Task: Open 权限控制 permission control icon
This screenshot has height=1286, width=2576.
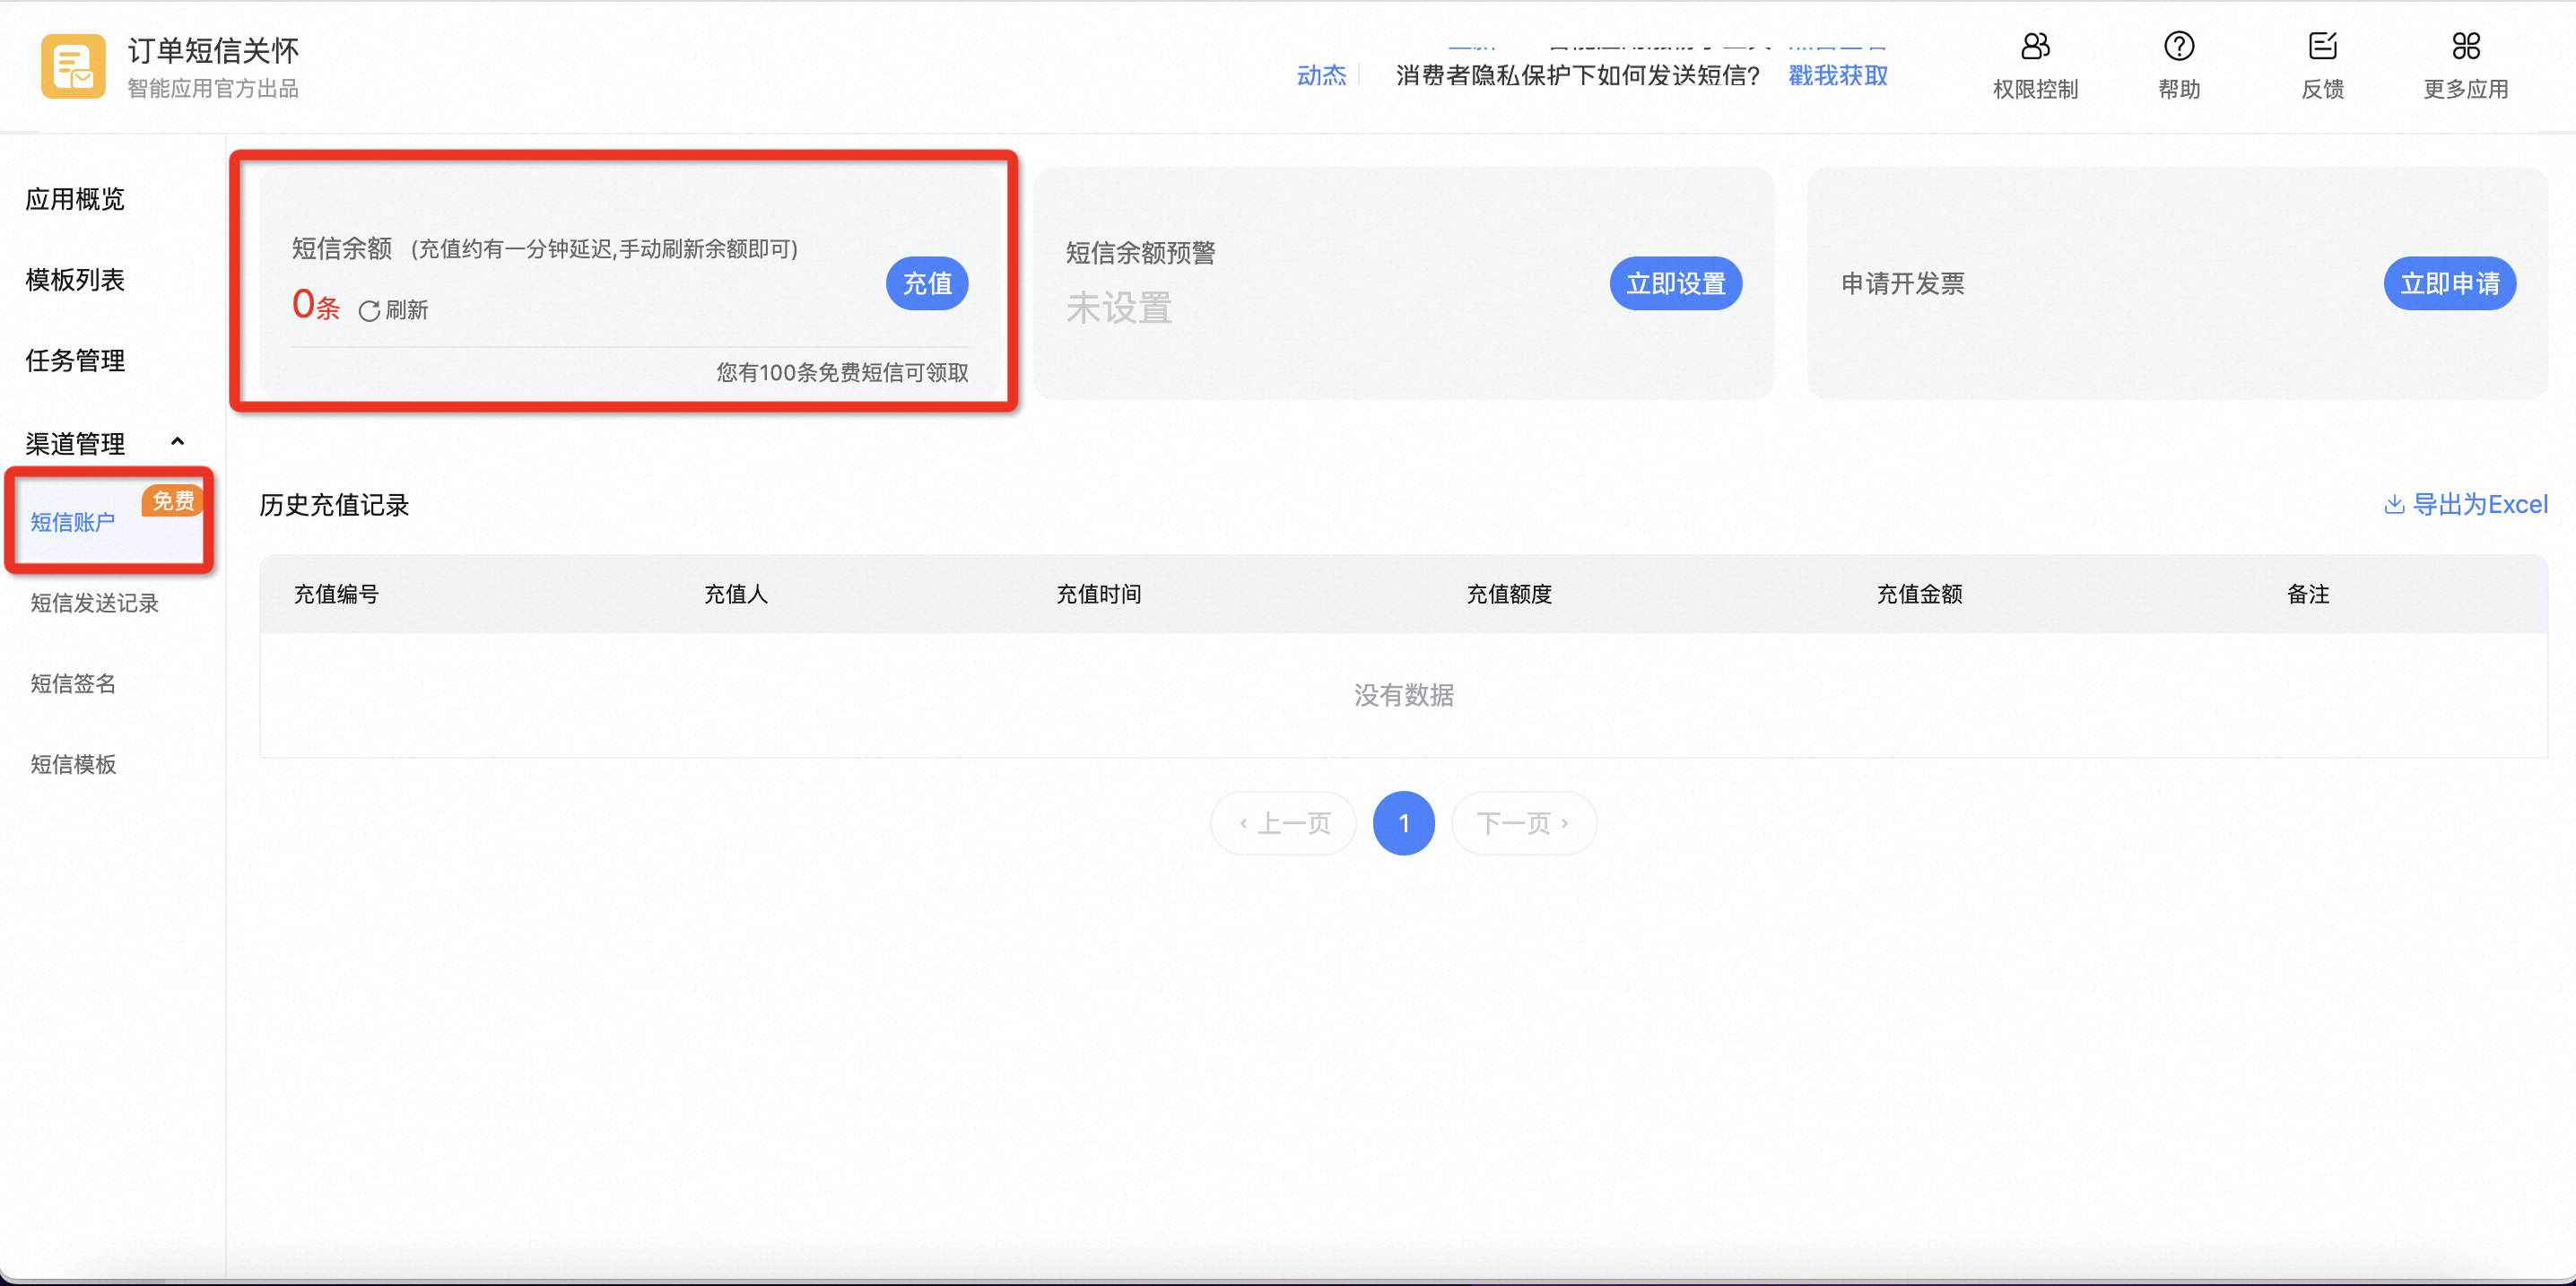Action: (2035, 46)
